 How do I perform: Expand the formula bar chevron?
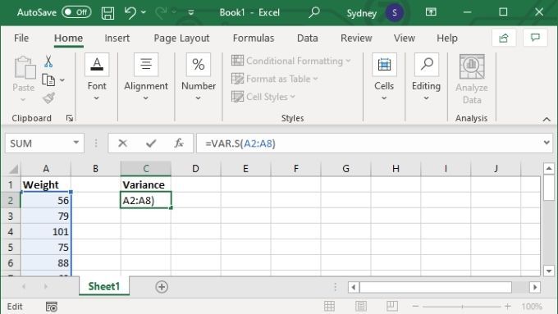[x=547, y=143]
